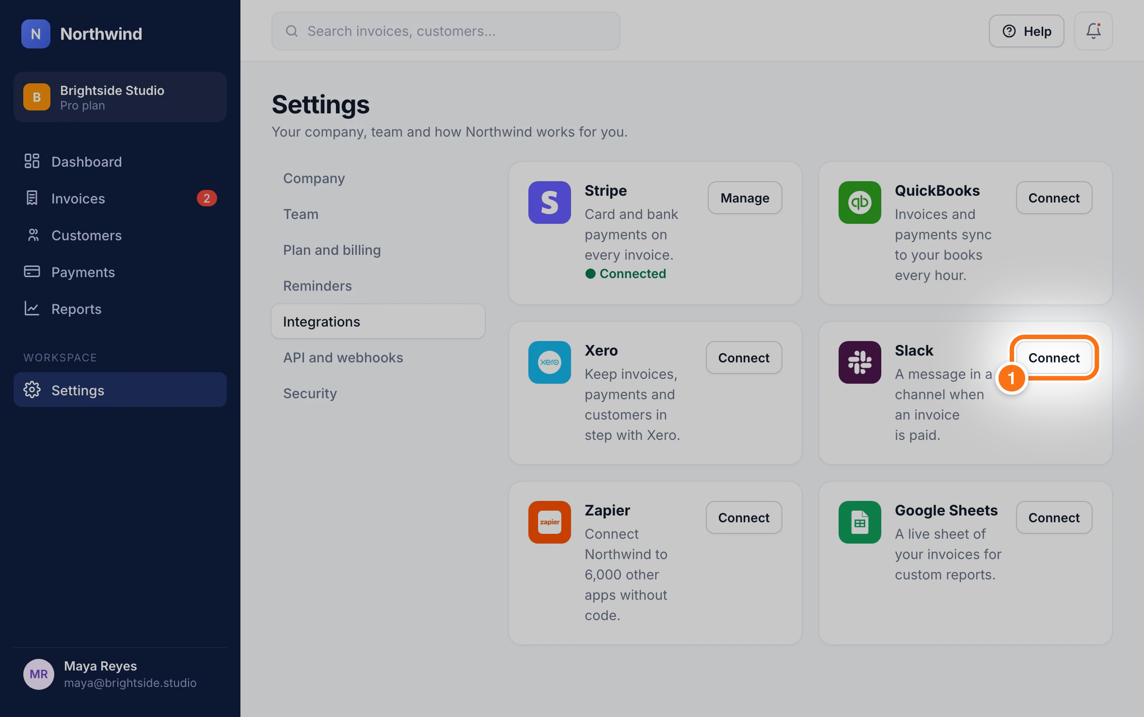This screenshot has width=1144, height=717.
Task: Open Invoices in the sidebar
Action: point(120,198)
